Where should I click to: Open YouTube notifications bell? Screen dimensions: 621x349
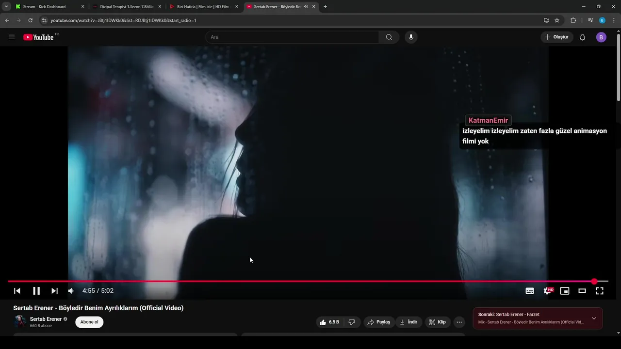pyautogui.click(x=583, y=37)
